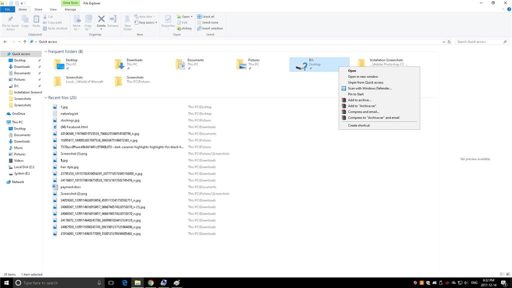Click Invert selection in the ribbon
Viewport: 512px width, 288px height.
coord(210,28)
